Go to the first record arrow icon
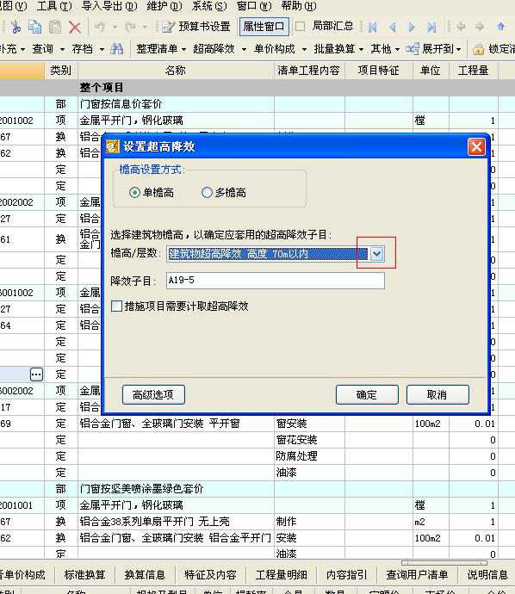This screenshot has height=594, width=515. tap(373, 27)
